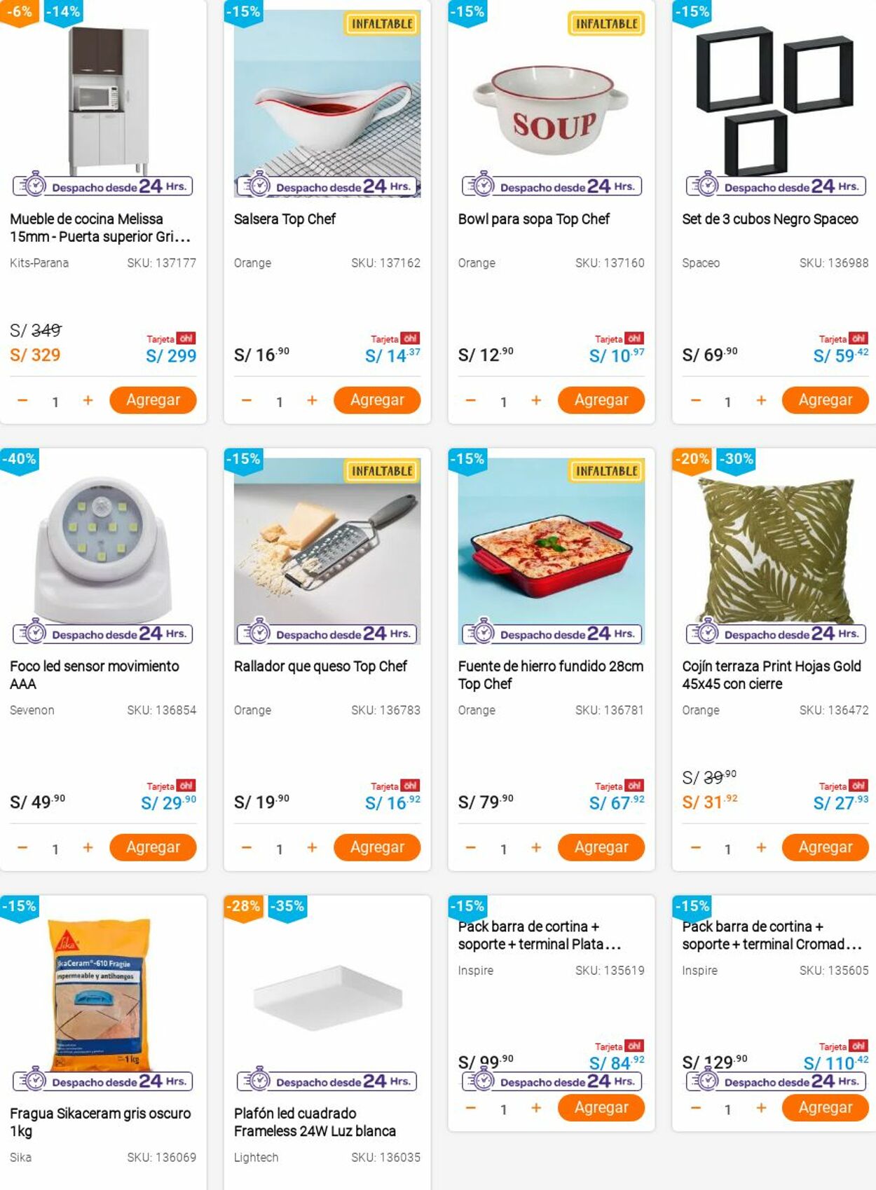Open Rallador que queso Top Chef link

click(x=320, y=666)
